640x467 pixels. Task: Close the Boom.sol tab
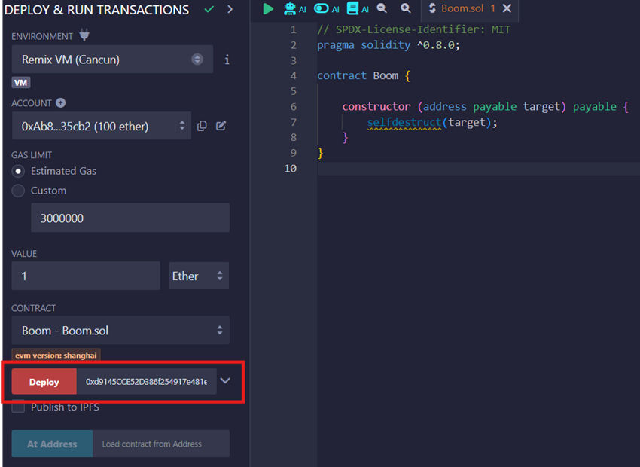point(507,8)
